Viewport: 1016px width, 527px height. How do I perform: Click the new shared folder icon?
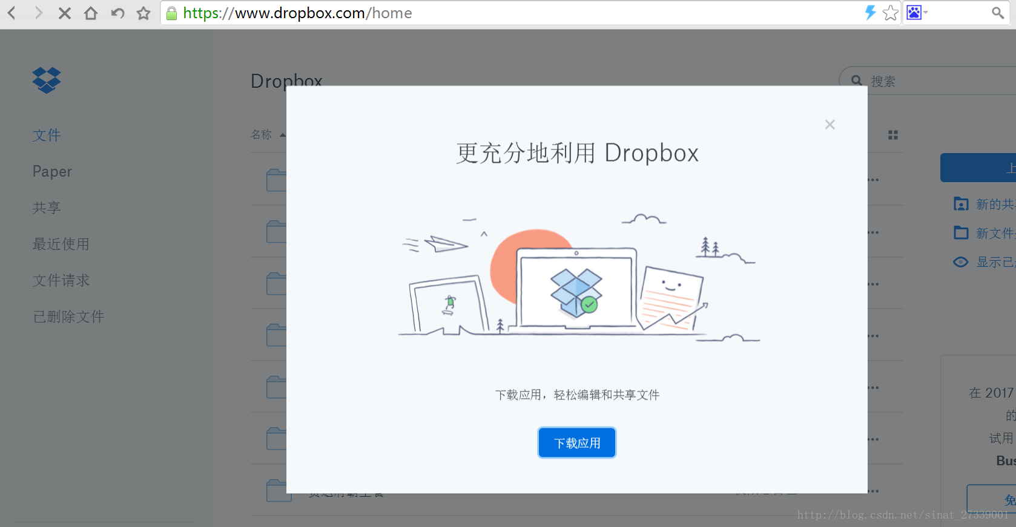(x=961, y=204)
